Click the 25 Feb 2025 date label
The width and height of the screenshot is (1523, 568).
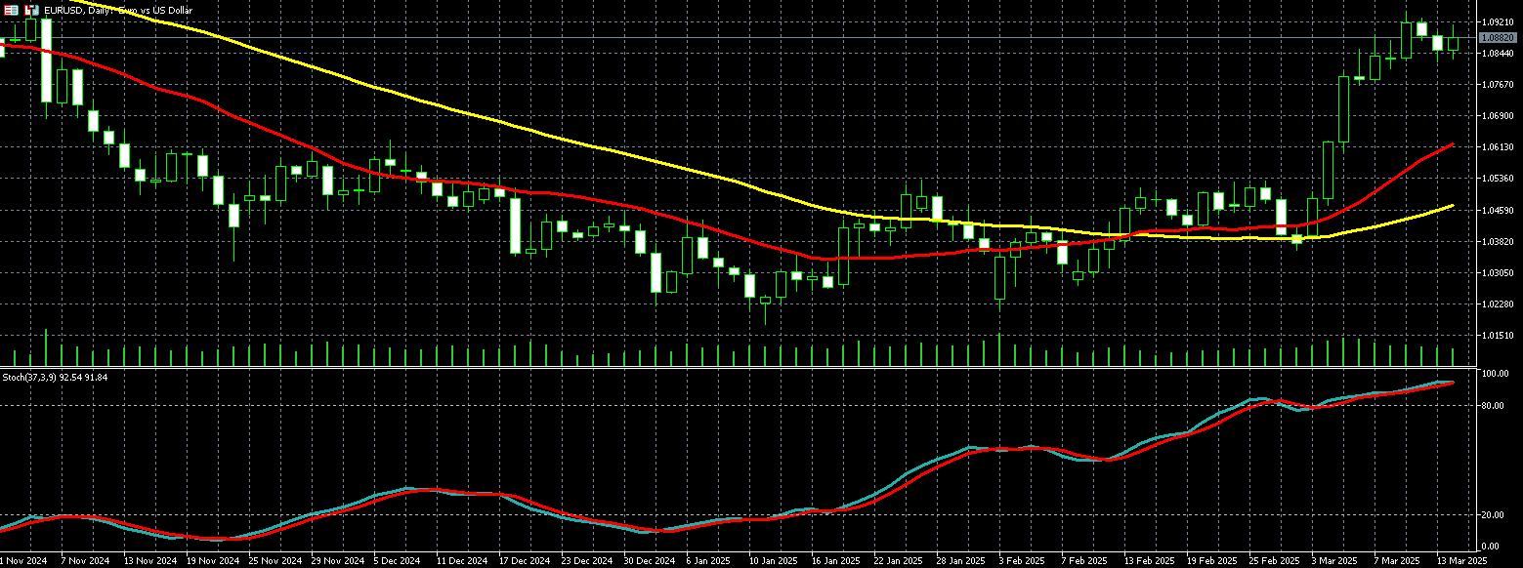[x=1274, y=561]
